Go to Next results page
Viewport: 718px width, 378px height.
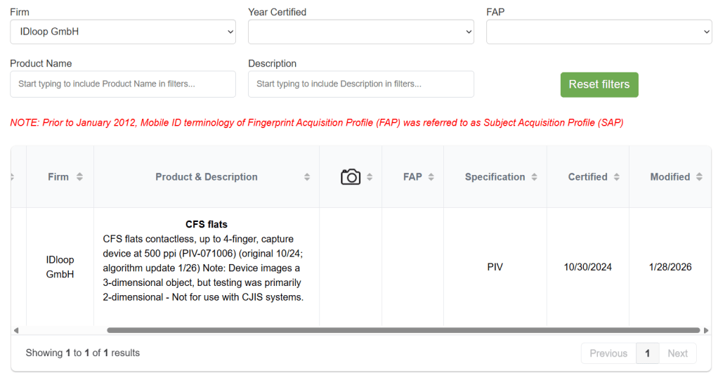pyautogui.click(x=677, y=353)
